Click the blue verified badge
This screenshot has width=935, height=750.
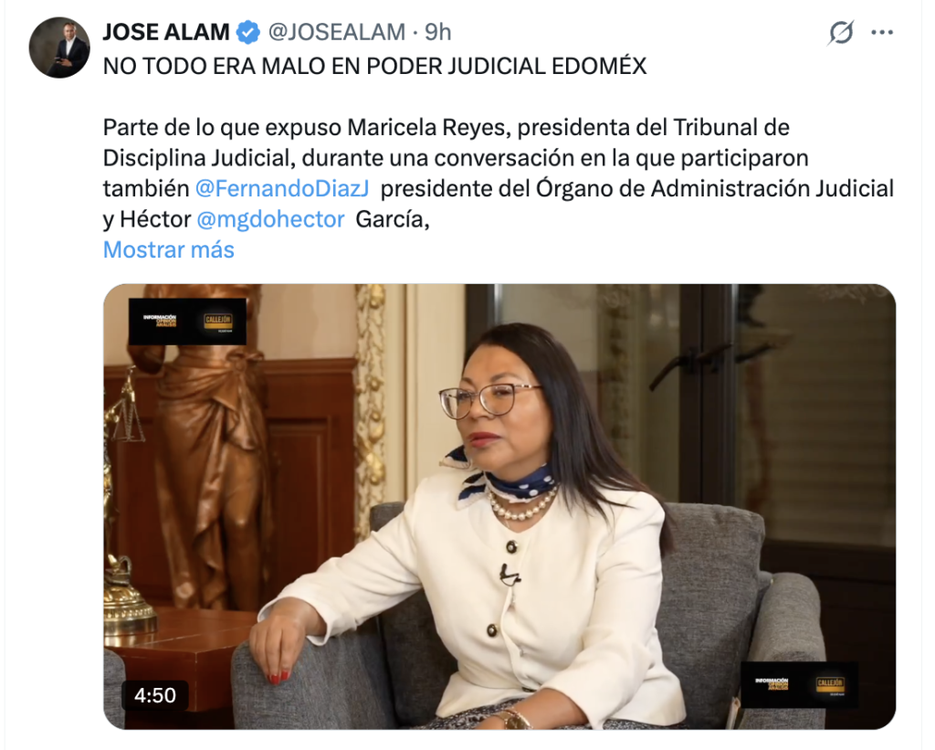tap(248, 32)
